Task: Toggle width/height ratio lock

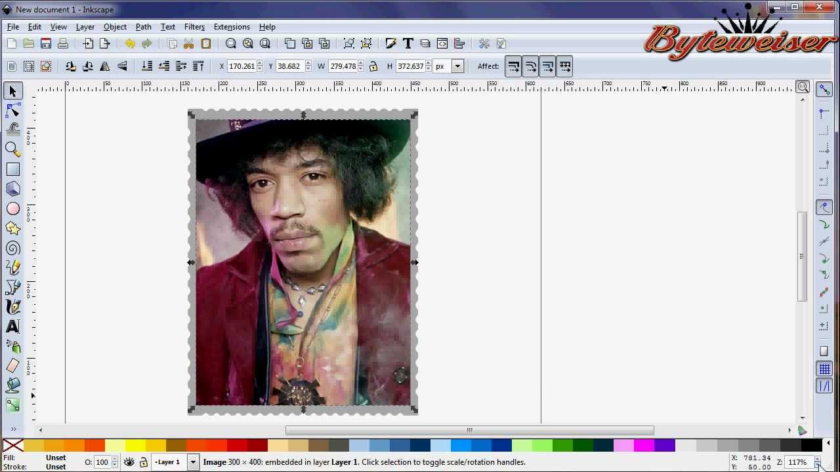Action: point(373,66)
